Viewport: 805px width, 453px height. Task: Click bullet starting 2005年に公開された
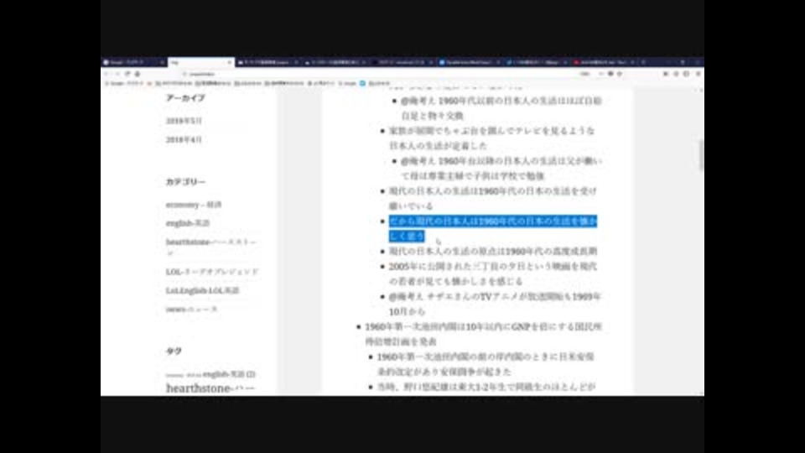(493, 273)
